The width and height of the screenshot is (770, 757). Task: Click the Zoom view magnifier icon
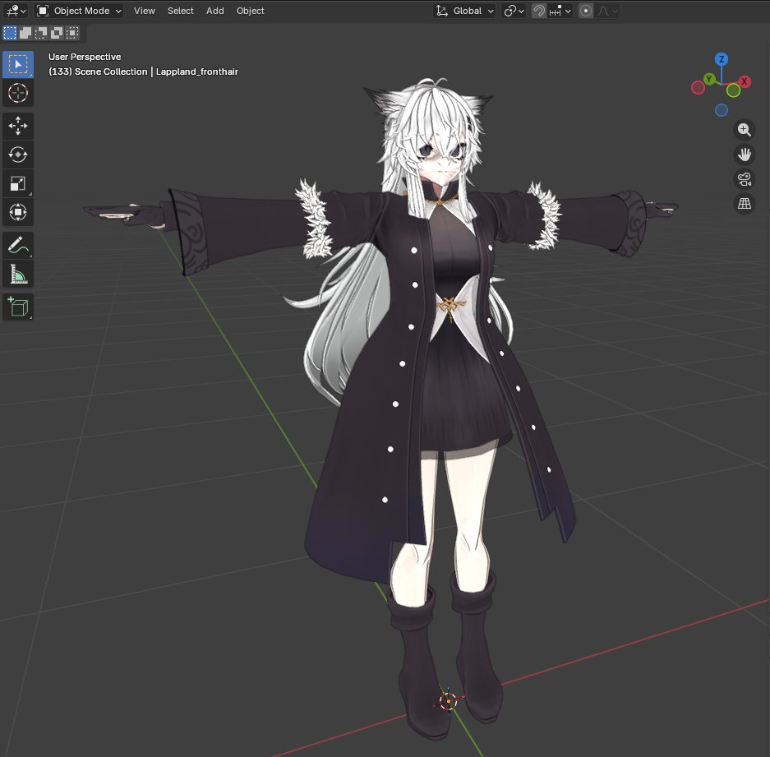(745, 130)
